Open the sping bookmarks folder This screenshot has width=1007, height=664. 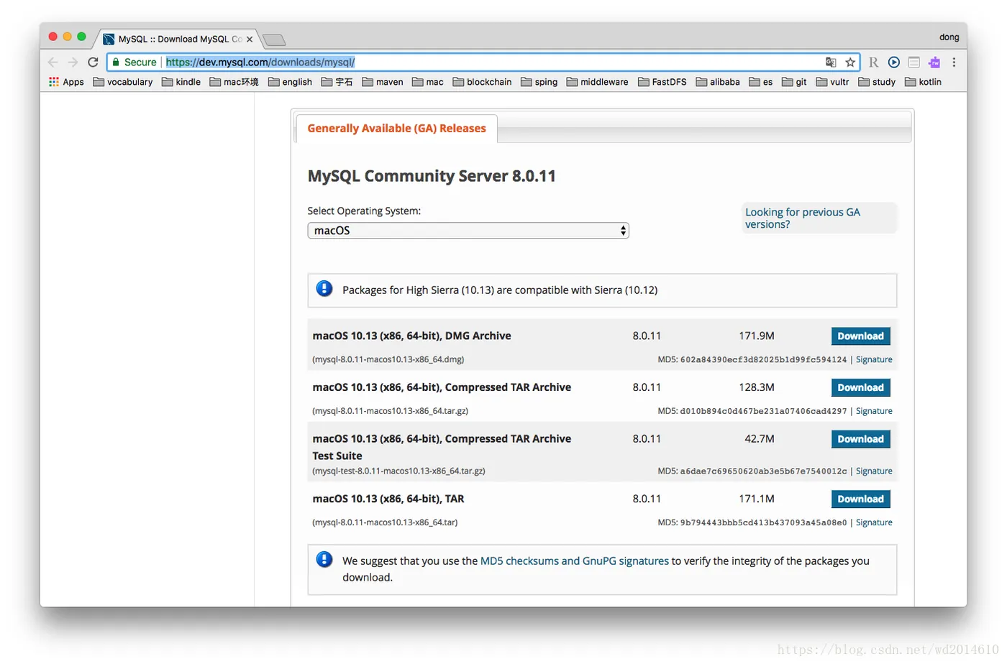pos(539,82)
